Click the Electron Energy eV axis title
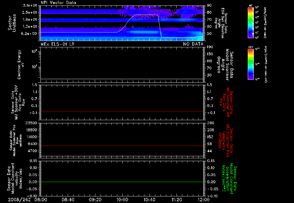 [x=21, y=65]
